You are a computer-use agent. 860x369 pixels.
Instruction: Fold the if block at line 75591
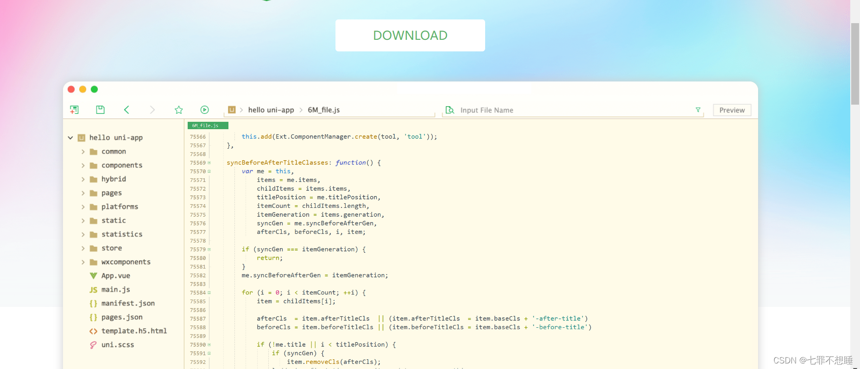pyautogui.click(x=209, y=353)
